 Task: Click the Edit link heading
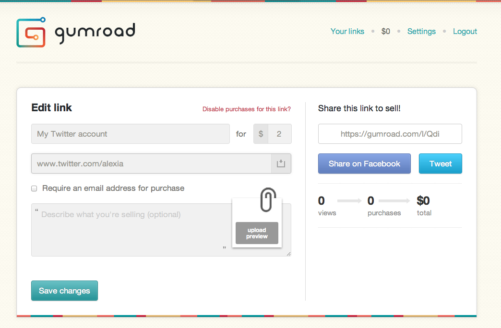pyautogui.click(x=52, y=107)
